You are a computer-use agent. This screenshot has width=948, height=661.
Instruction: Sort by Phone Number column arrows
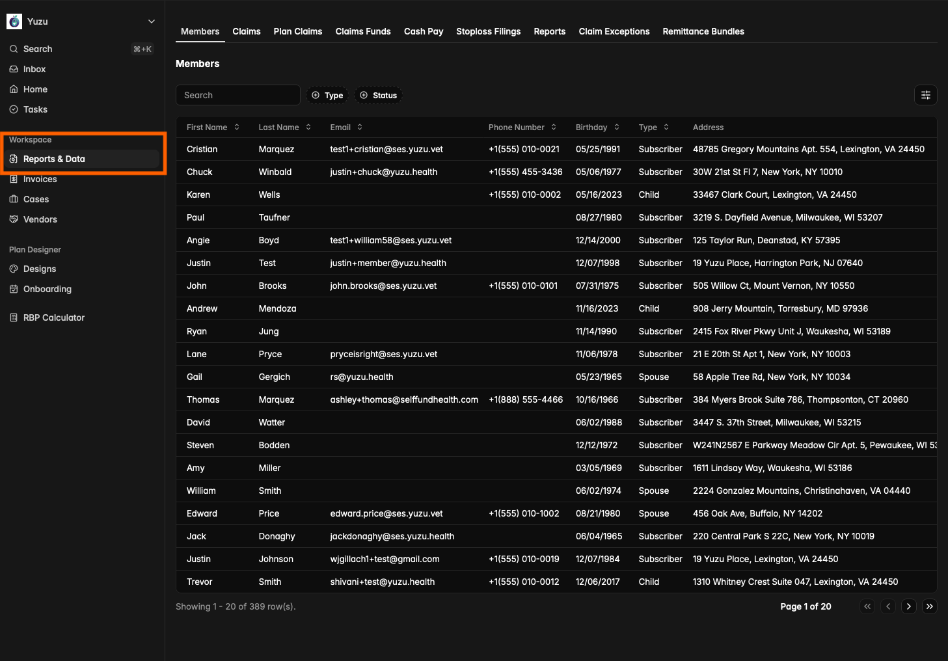click(x=554, y=127)
